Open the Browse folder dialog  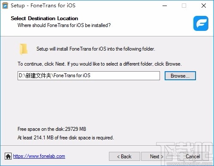click(x=180, y=76)
